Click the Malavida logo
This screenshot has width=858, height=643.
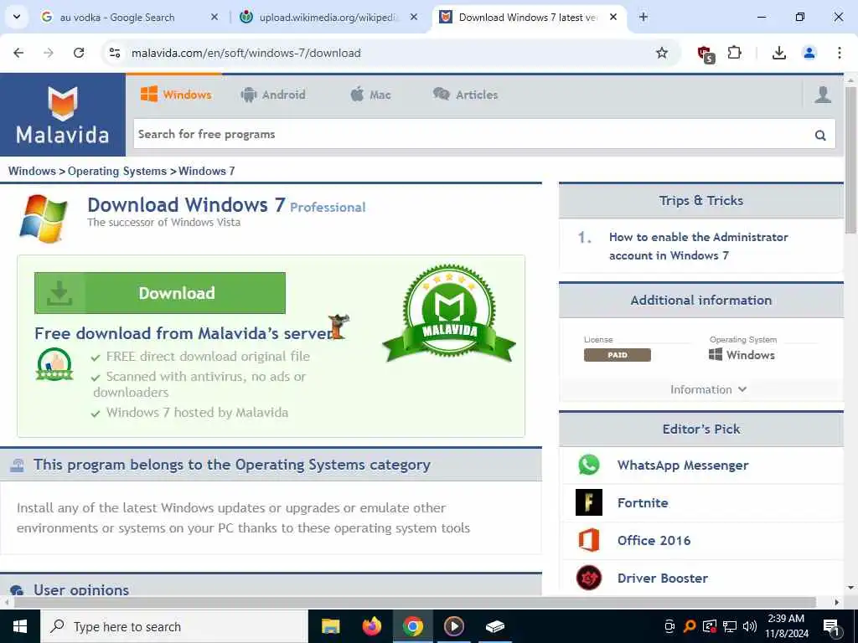[62, 115]
